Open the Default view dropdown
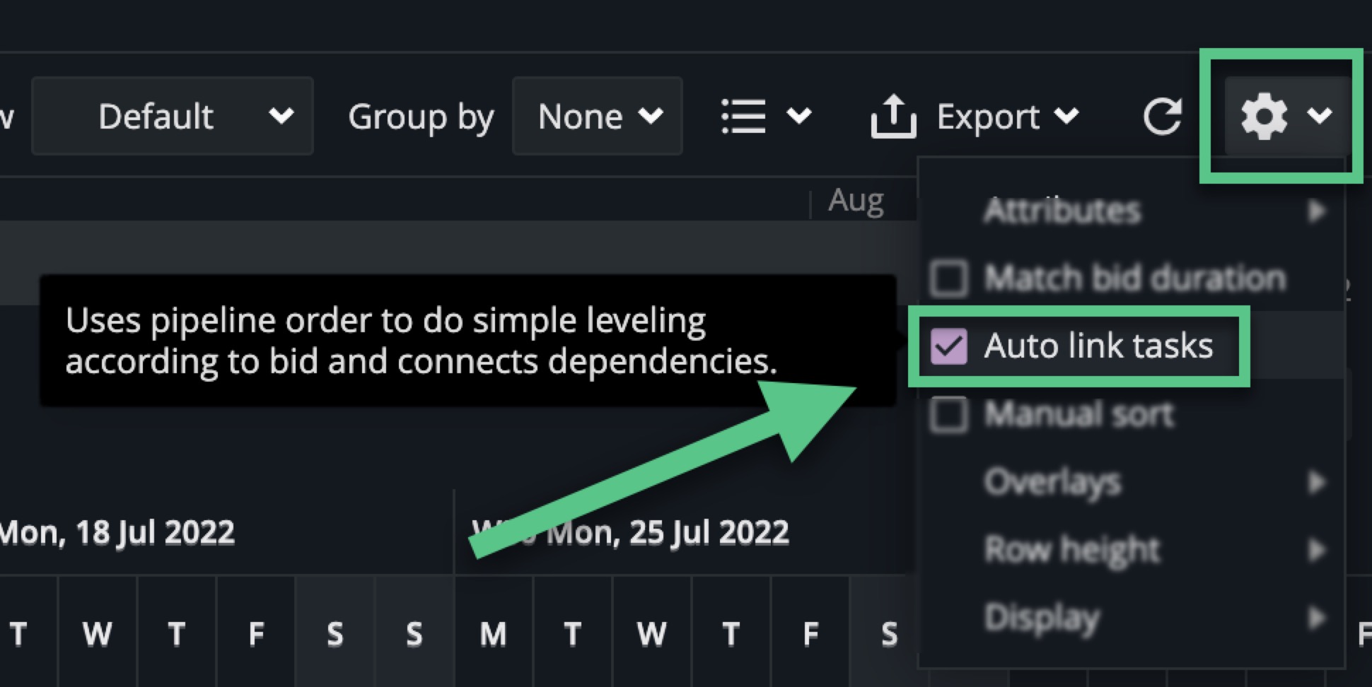 pyautogui.click(x=172, y=116)
